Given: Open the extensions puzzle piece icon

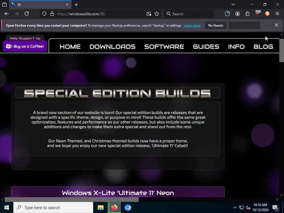Looking at the screenshot, I should coord(248,14).
